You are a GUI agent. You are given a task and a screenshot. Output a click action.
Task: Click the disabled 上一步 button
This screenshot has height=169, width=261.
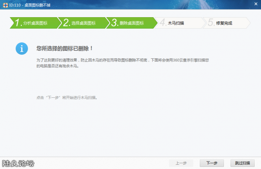[181, 163]
